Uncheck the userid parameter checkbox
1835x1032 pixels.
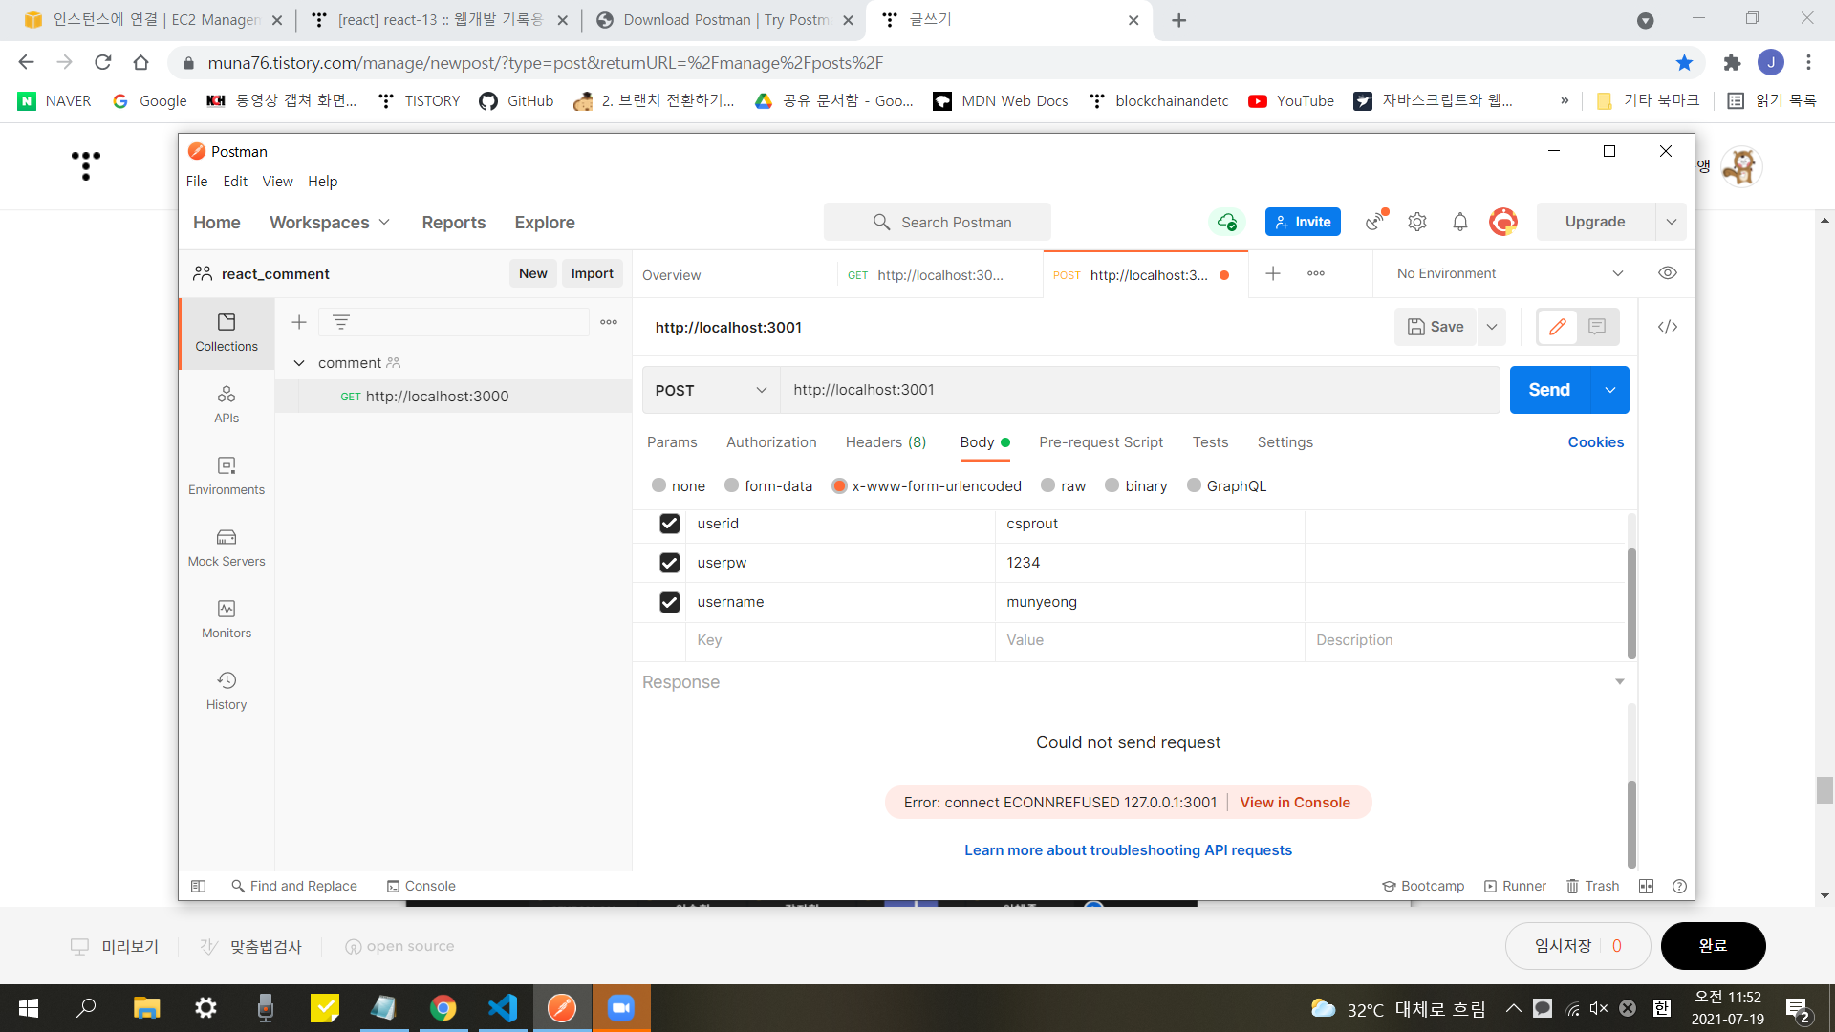coord(670,524)
